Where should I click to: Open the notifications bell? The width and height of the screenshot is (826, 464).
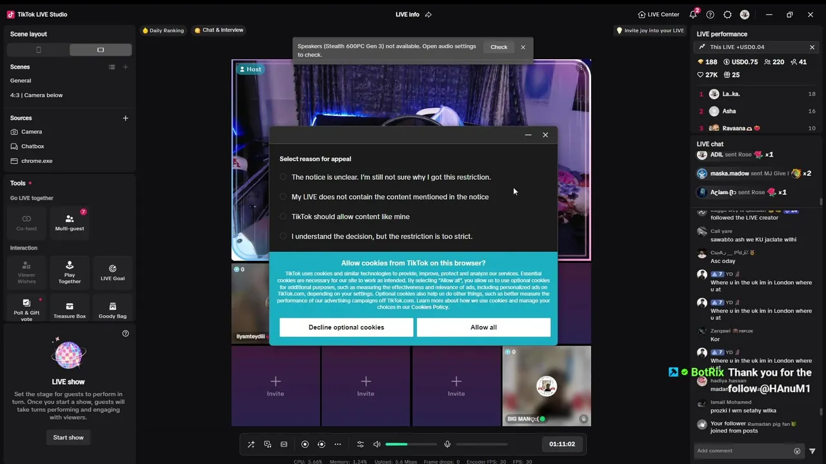(x=693, y=14)
